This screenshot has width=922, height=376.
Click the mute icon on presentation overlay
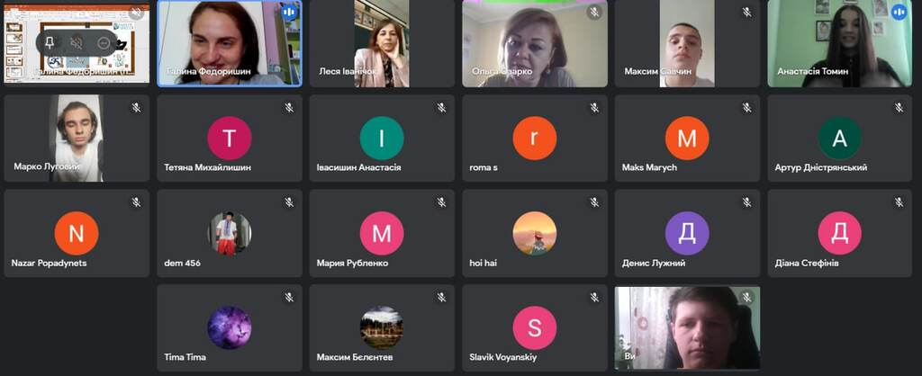coord(77,42)
